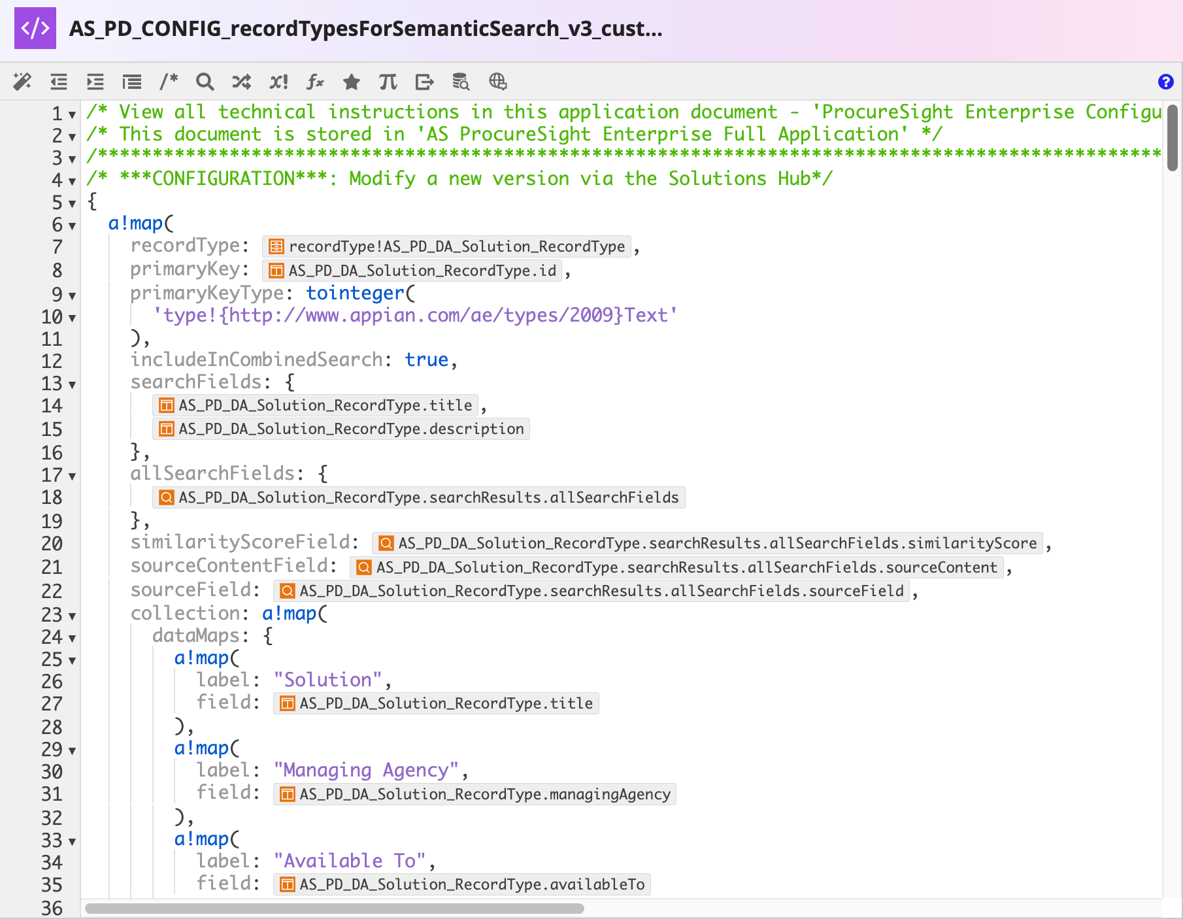Click the magic wand format expression icon
Viewport: 1183px width, 919px height.
pos(22,82)
